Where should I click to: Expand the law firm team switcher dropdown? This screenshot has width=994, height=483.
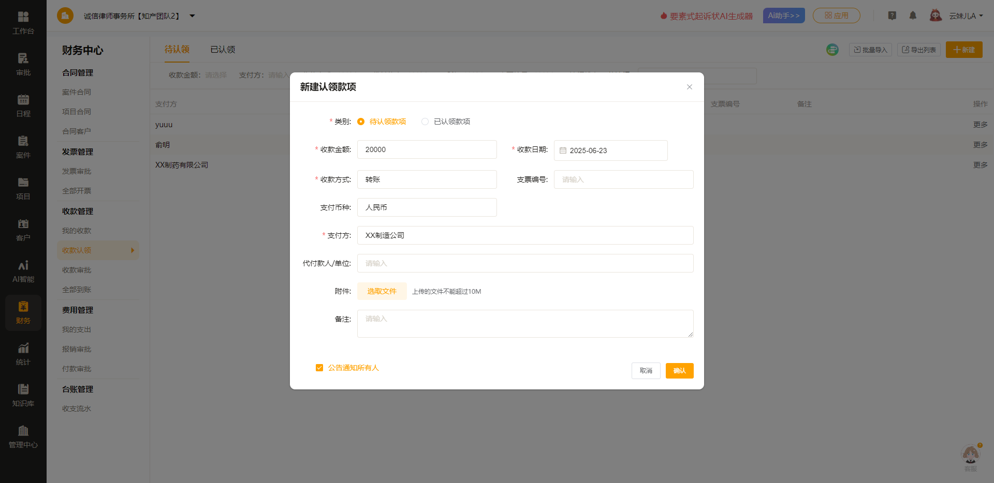click(x=192, y=16)
